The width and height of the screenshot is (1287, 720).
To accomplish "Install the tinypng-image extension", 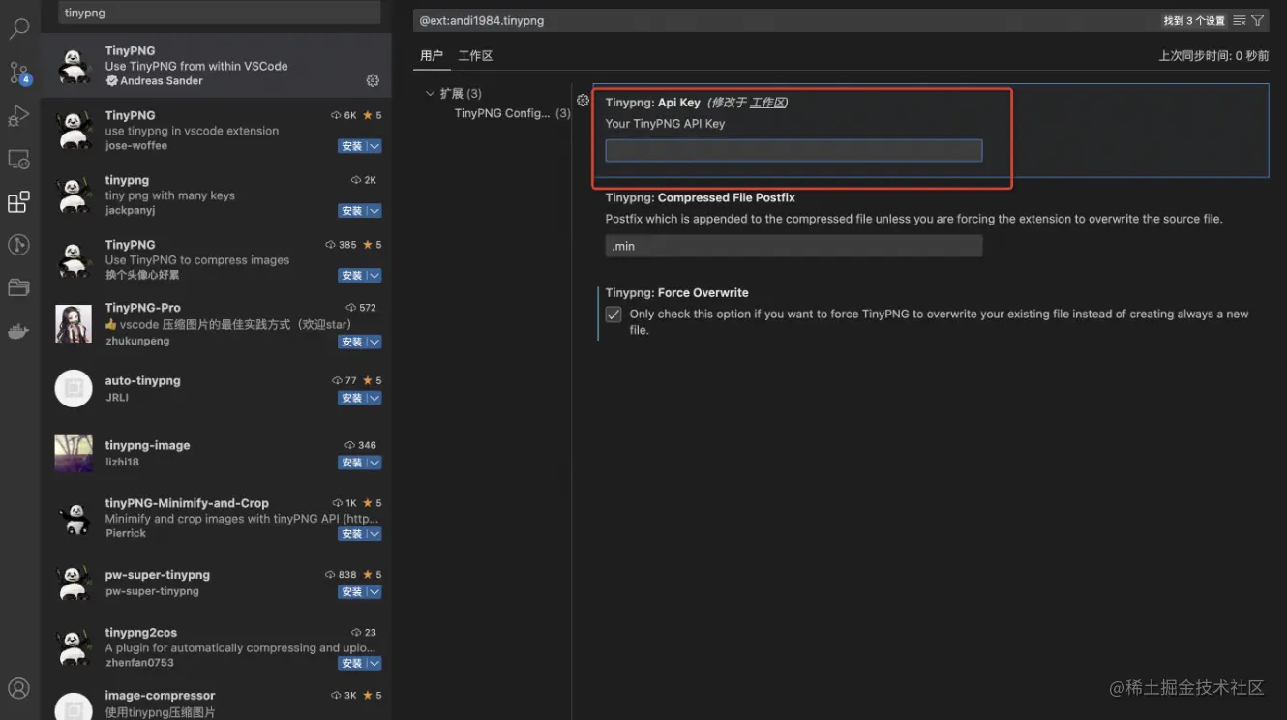I will [352, 463].
